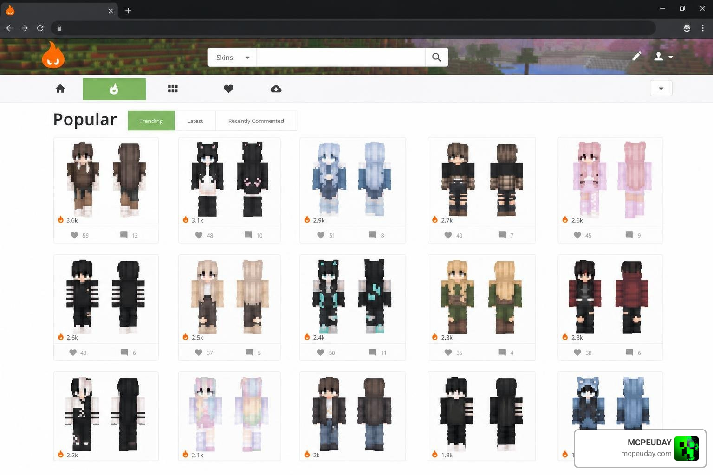713x475 pixels.
Task: Open comments on skin with 5 comments
Action: tap(249, 353)
